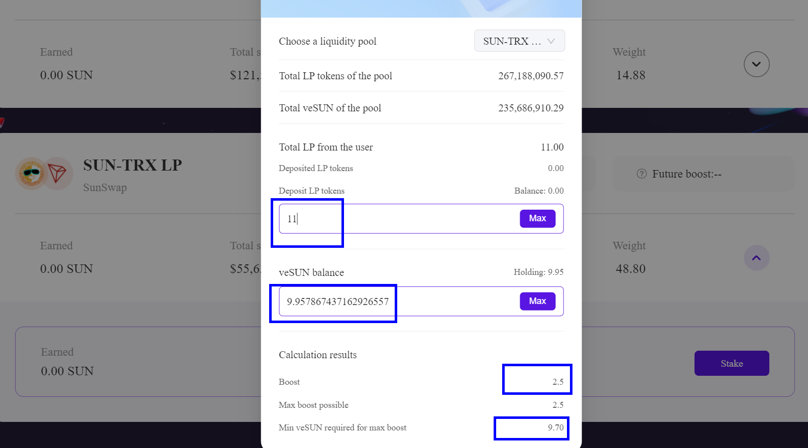Image resolution: width=808 pixels, height=448 pixels.
Task: Click Total veSUN of the pool value
Action: click(531, 108)
